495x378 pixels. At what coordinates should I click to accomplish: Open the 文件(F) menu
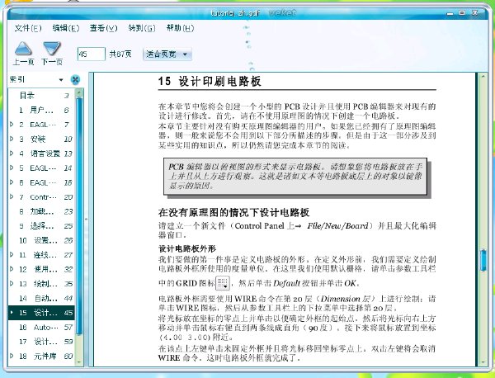(28, 28)
